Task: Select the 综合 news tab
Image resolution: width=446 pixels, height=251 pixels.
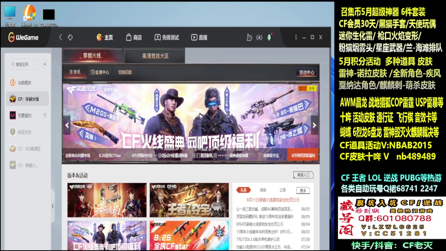Action: (x=263, y=190)
